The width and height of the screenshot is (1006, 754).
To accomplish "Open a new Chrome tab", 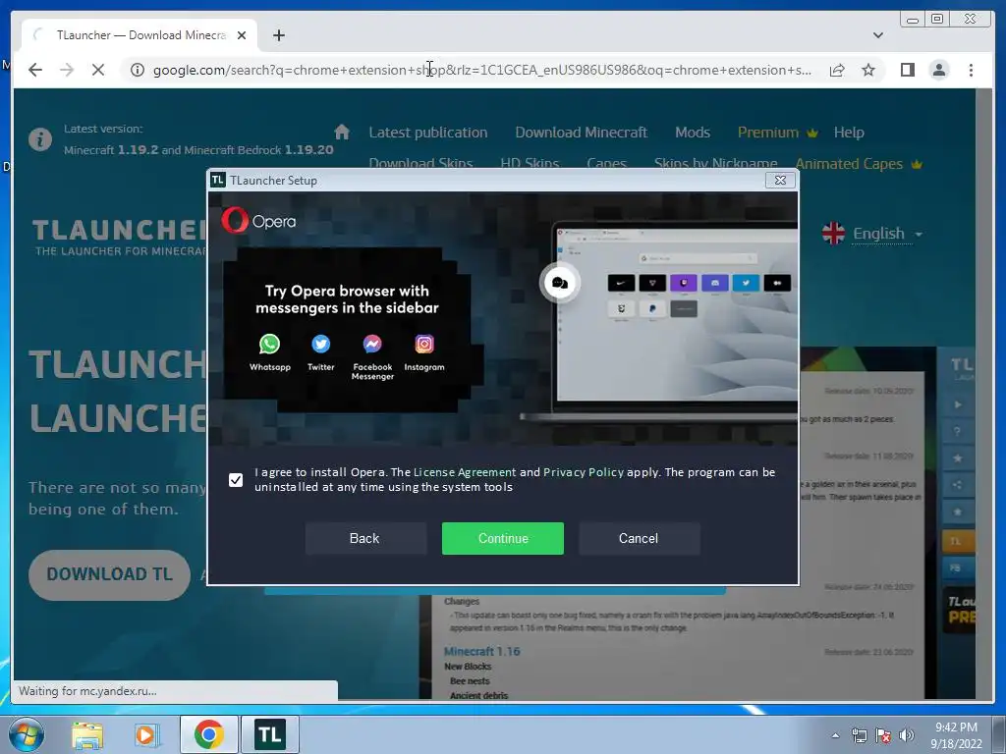I will click(x=278, y=35).
